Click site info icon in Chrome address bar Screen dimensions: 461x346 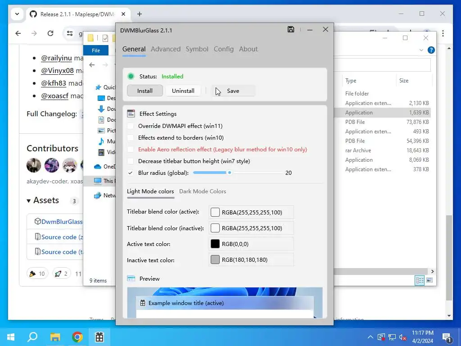click(70, 33)
